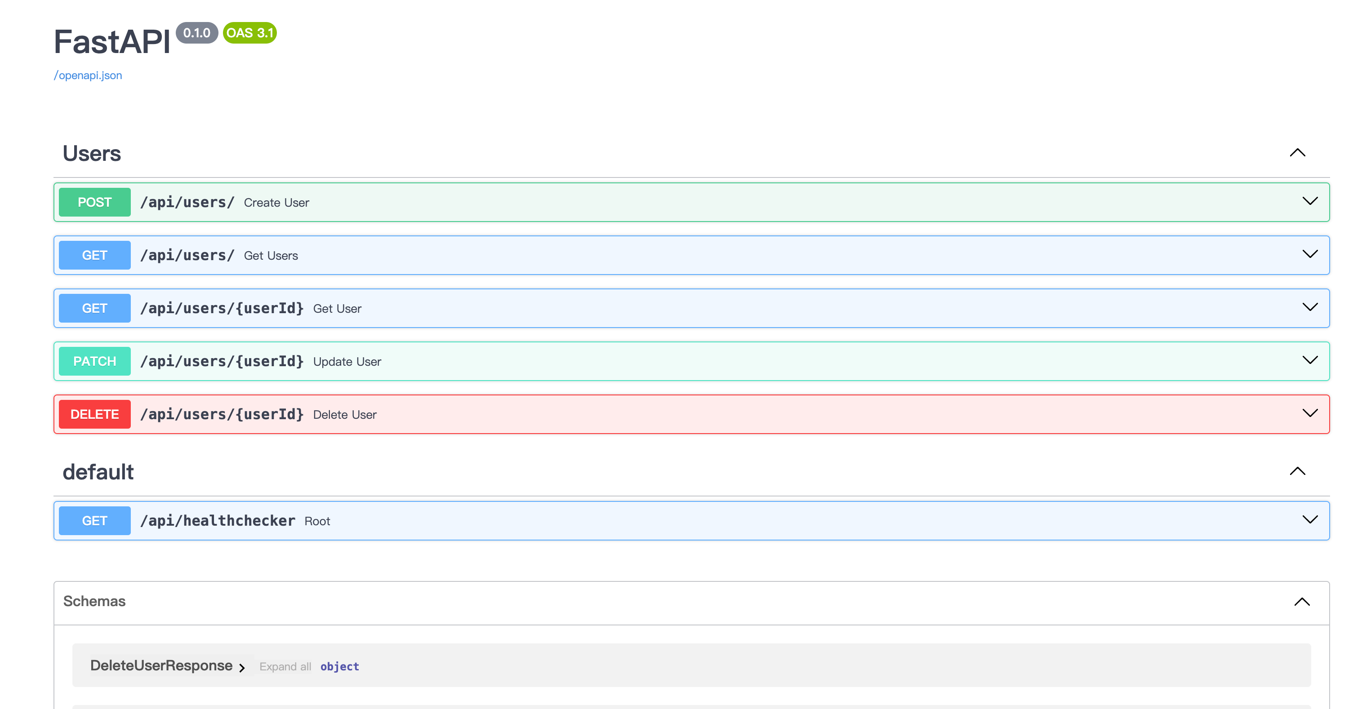1362x709 pixels.
Task: Click the 0.1.0 version badge
Action: click(197, 33)
